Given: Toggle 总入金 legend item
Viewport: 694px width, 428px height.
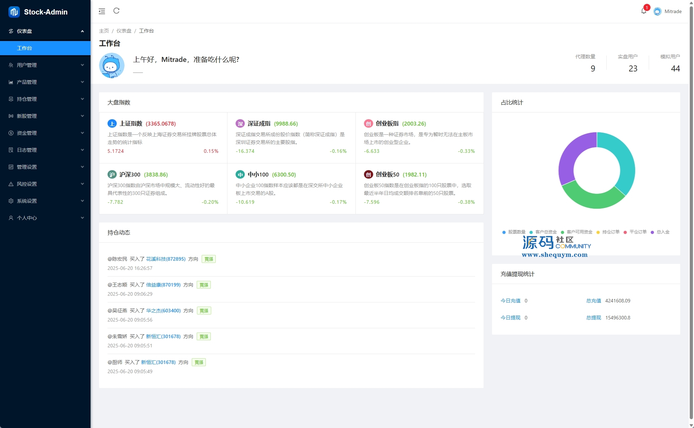Looking at the screenshot, I should 660,232.
